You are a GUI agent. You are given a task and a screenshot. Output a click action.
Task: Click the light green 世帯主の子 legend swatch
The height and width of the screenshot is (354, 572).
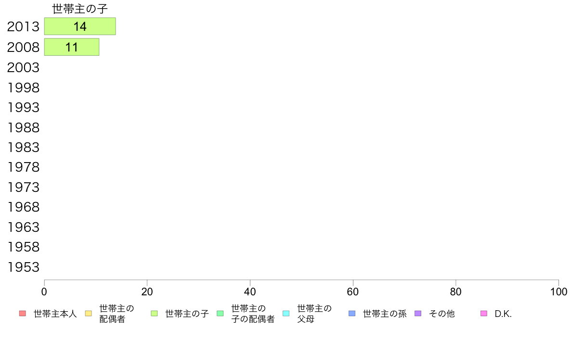154,314
